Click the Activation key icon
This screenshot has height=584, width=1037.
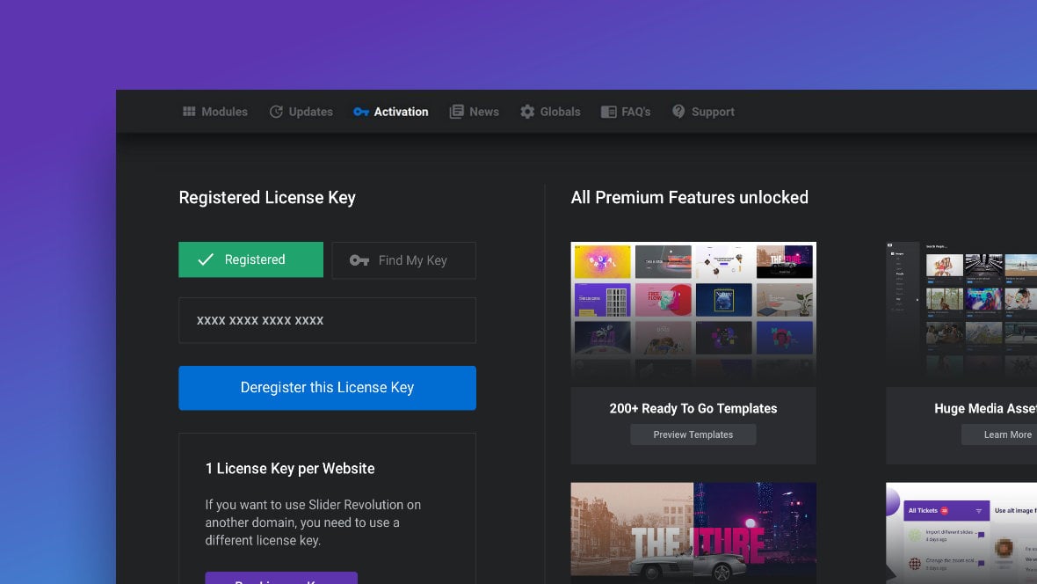pos(360,112)
